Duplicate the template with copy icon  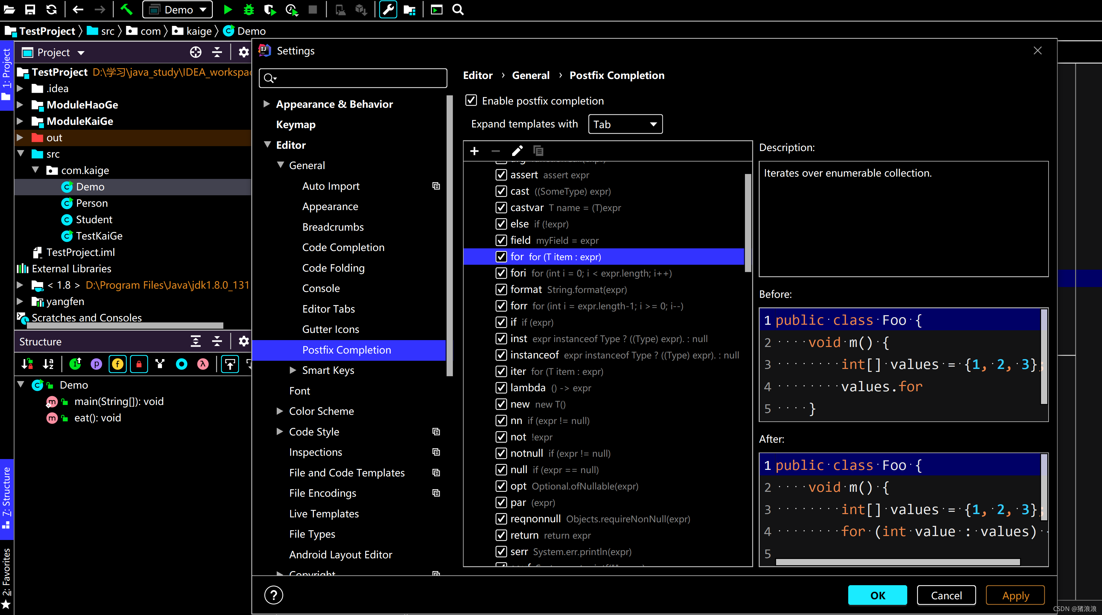point(538,151)
